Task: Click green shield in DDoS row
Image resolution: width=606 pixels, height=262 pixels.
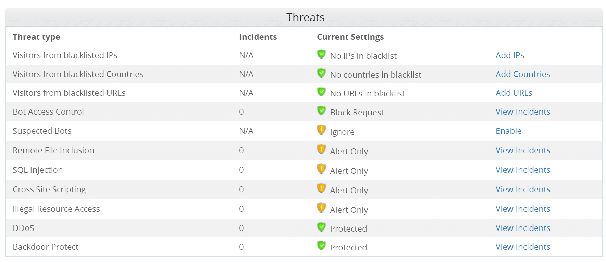Action: 321,227
